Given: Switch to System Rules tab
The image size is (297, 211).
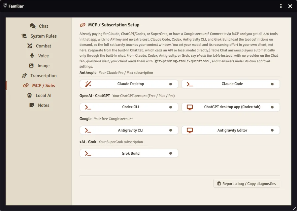Looking at the screenshot, I should tap(39, 36).
